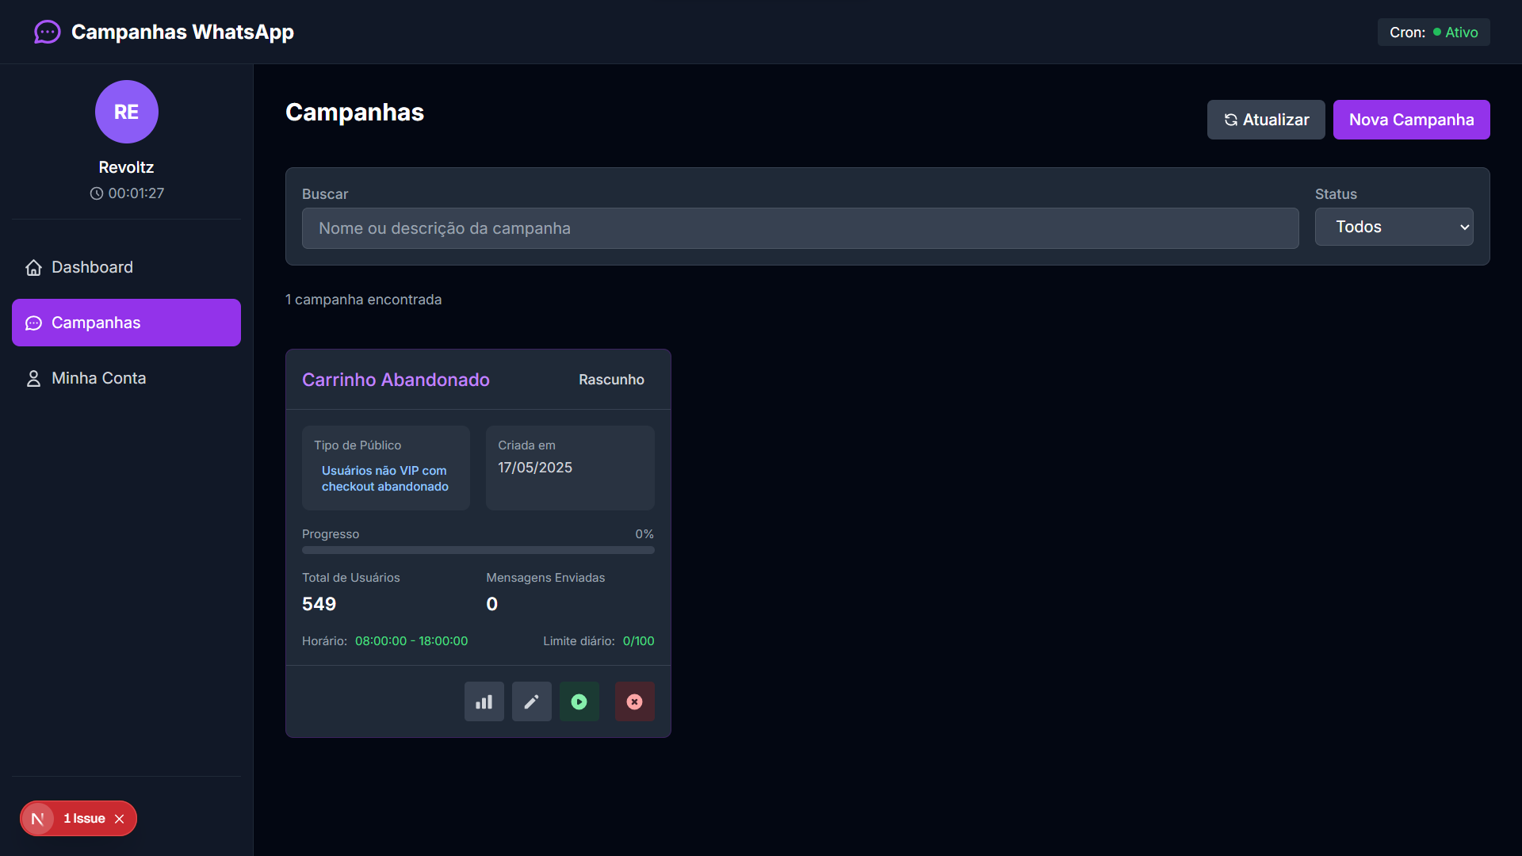Select Campanhas in the sidebar

pos(127,323)
